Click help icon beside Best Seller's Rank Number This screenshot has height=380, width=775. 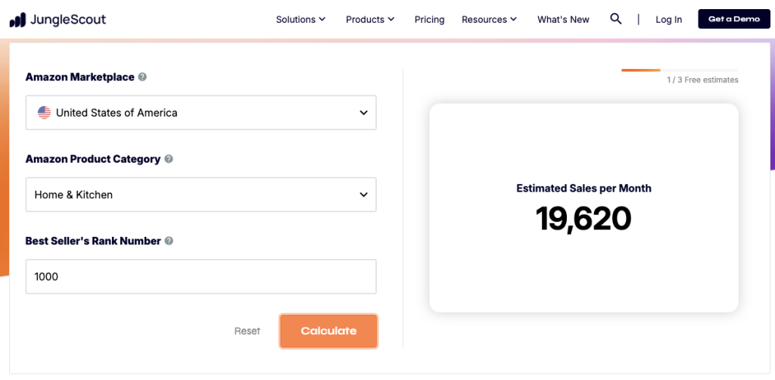click(169, 241)
